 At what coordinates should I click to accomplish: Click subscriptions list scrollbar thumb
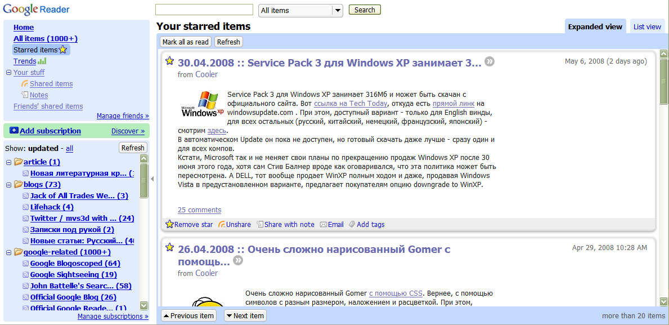pyautogui.click(x=144, y=180)
